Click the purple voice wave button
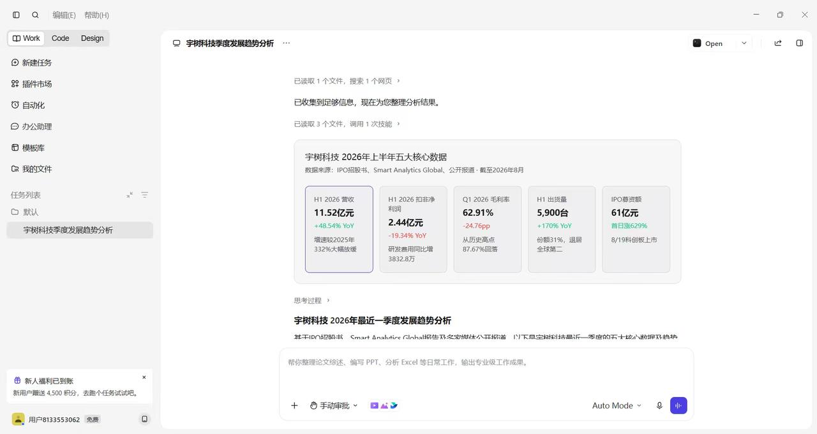The height and width of the screenshot is (434, 817). (678, 405)
